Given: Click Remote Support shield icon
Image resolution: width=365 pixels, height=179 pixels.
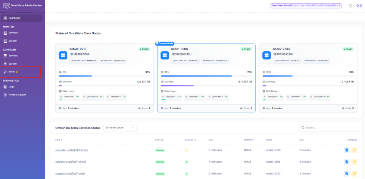Looking at the screenshot, I should point(5,95).
